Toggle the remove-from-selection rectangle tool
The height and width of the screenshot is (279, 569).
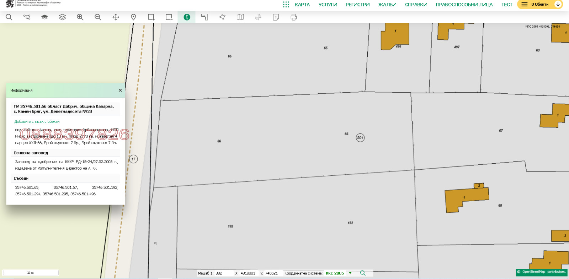pos(169,17)
